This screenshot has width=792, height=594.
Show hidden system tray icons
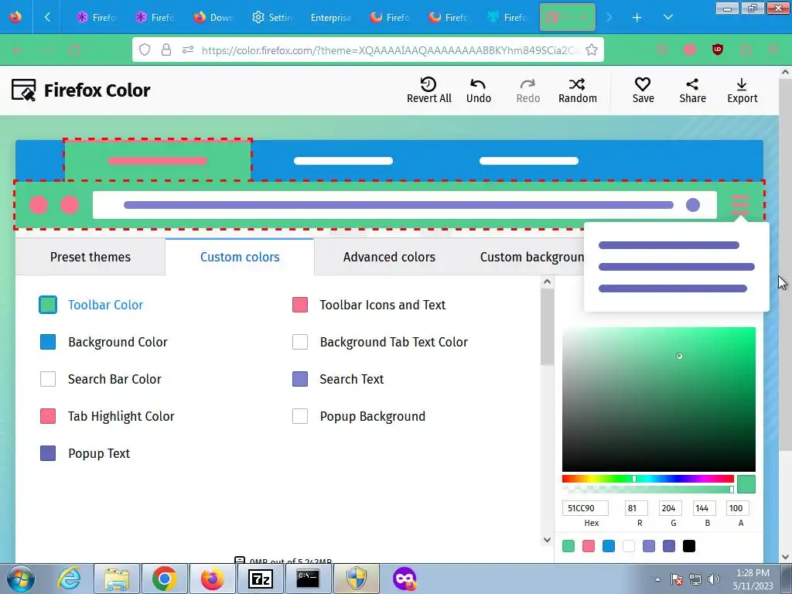click(657, 579)
